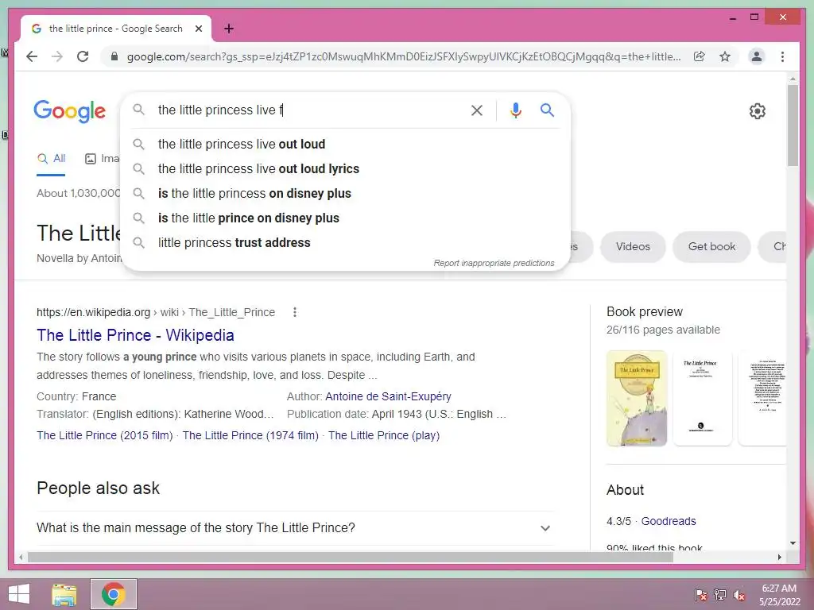The height and width of the screenshot is (610, 814).
Task: Click the browser forward arrow
Action: [57, 56]
